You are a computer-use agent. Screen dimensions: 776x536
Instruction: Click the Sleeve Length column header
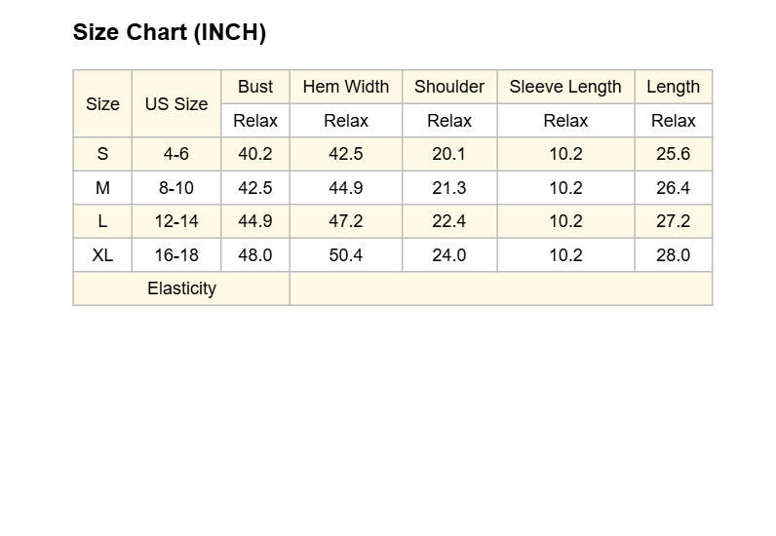(x=565, y=87)
